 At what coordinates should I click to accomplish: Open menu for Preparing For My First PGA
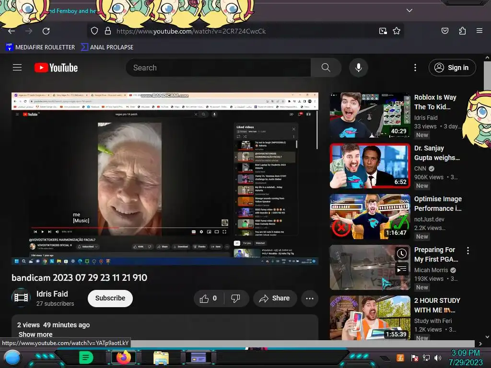click(468, 250)
